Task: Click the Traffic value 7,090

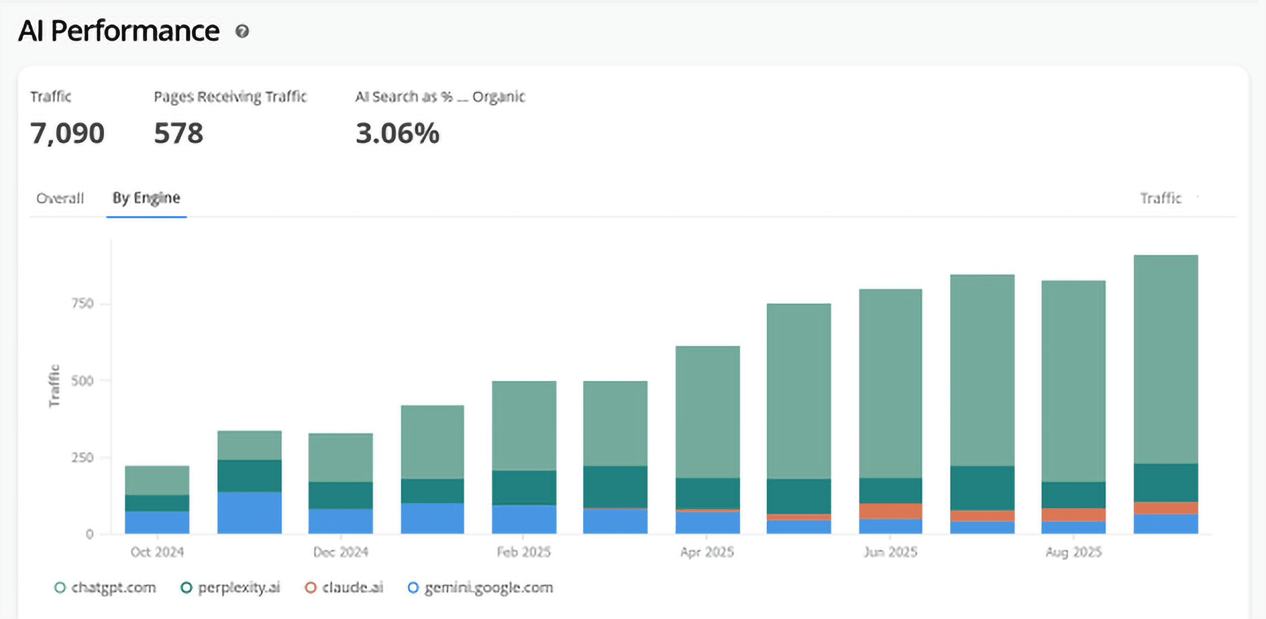Action: 67,134
